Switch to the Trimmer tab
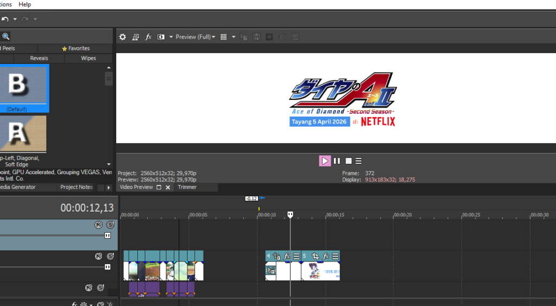Screen dimensions: 556x306 coord(187,187)
